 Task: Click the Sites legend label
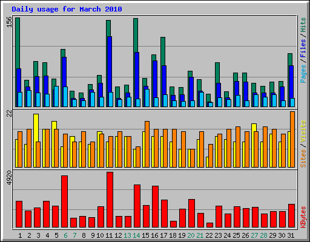coord(303,159)
